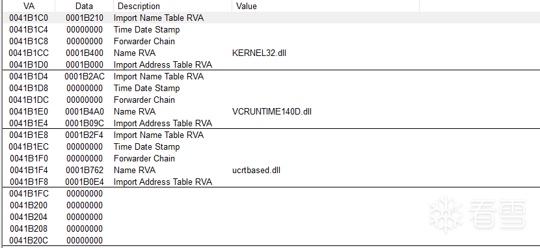Select the ucrtbased.dll value cell

[x=256, y=170]
